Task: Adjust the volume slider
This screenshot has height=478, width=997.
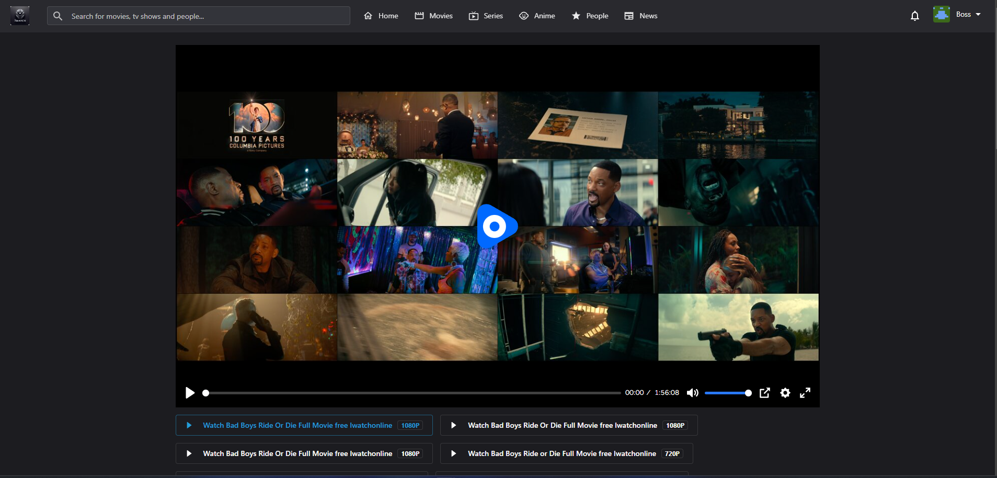Action: (728, 393)
